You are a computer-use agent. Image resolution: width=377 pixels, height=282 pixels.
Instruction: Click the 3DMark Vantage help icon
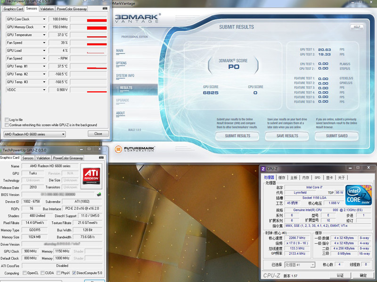[x=356, y=27]
